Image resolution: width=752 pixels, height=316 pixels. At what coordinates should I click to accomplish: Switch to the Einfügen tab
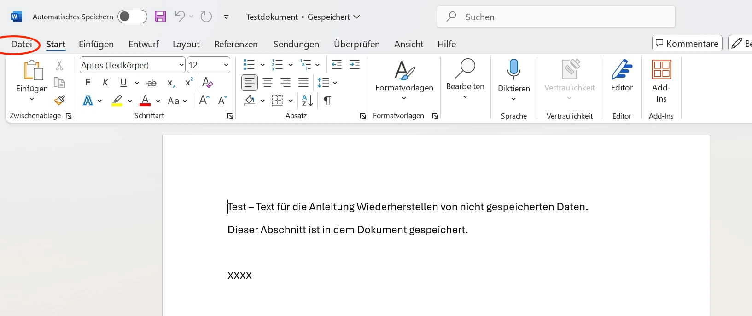tap(96, 44)
